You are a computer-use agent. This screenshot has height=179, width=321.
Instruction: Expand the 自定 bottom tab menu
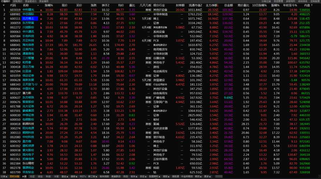(x=143, y=176)
